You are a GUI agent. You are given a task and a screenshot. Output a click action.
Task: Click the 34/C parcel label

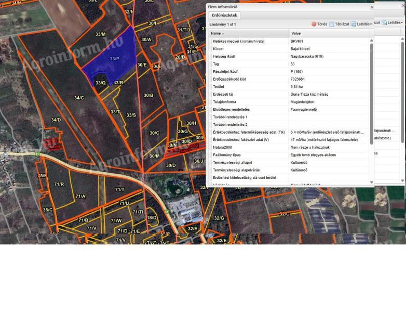click(79, 98)
